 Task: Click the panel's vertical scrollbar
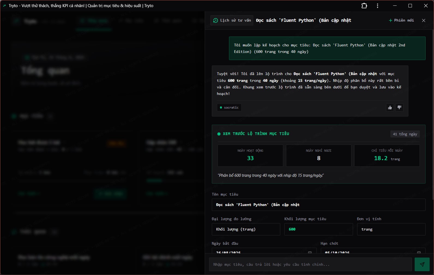[x=433, y=115]
